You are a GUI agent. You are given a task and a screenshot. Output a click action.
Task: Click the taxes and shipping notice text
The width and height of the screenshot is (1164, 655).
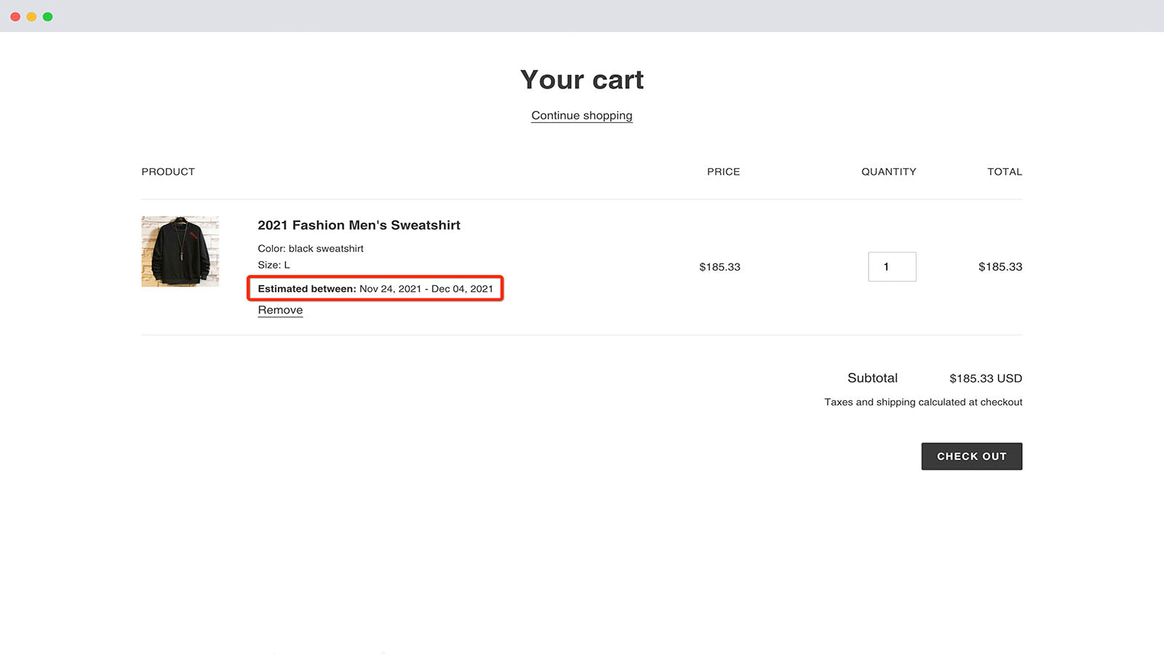tap(923, 402)
